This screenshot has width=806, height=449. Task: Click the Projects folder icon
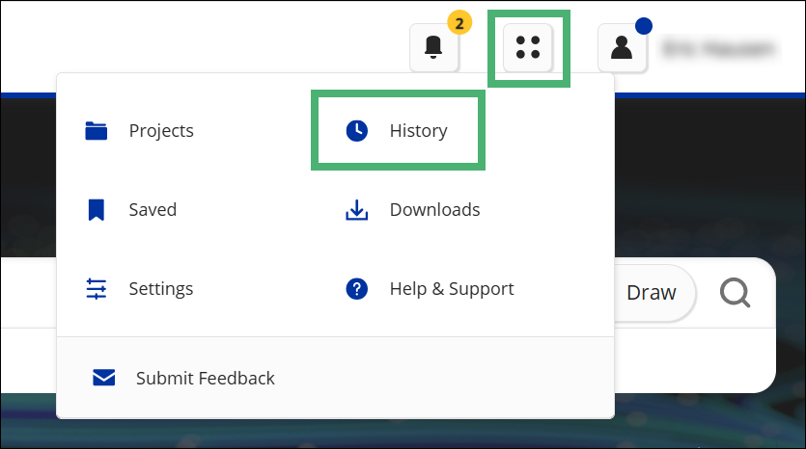97,131
